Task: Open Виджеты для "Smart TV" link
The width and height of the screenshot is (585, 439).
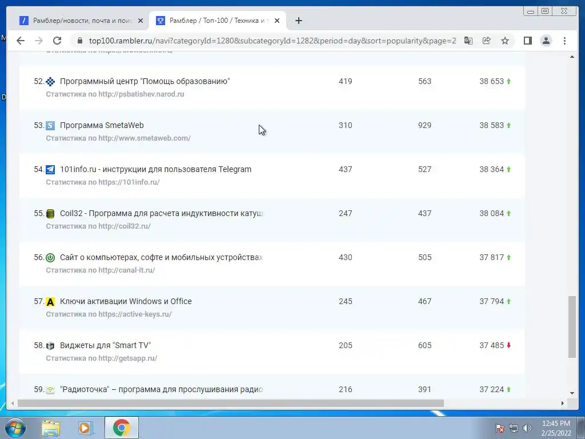Action: [x=106, y=346]
